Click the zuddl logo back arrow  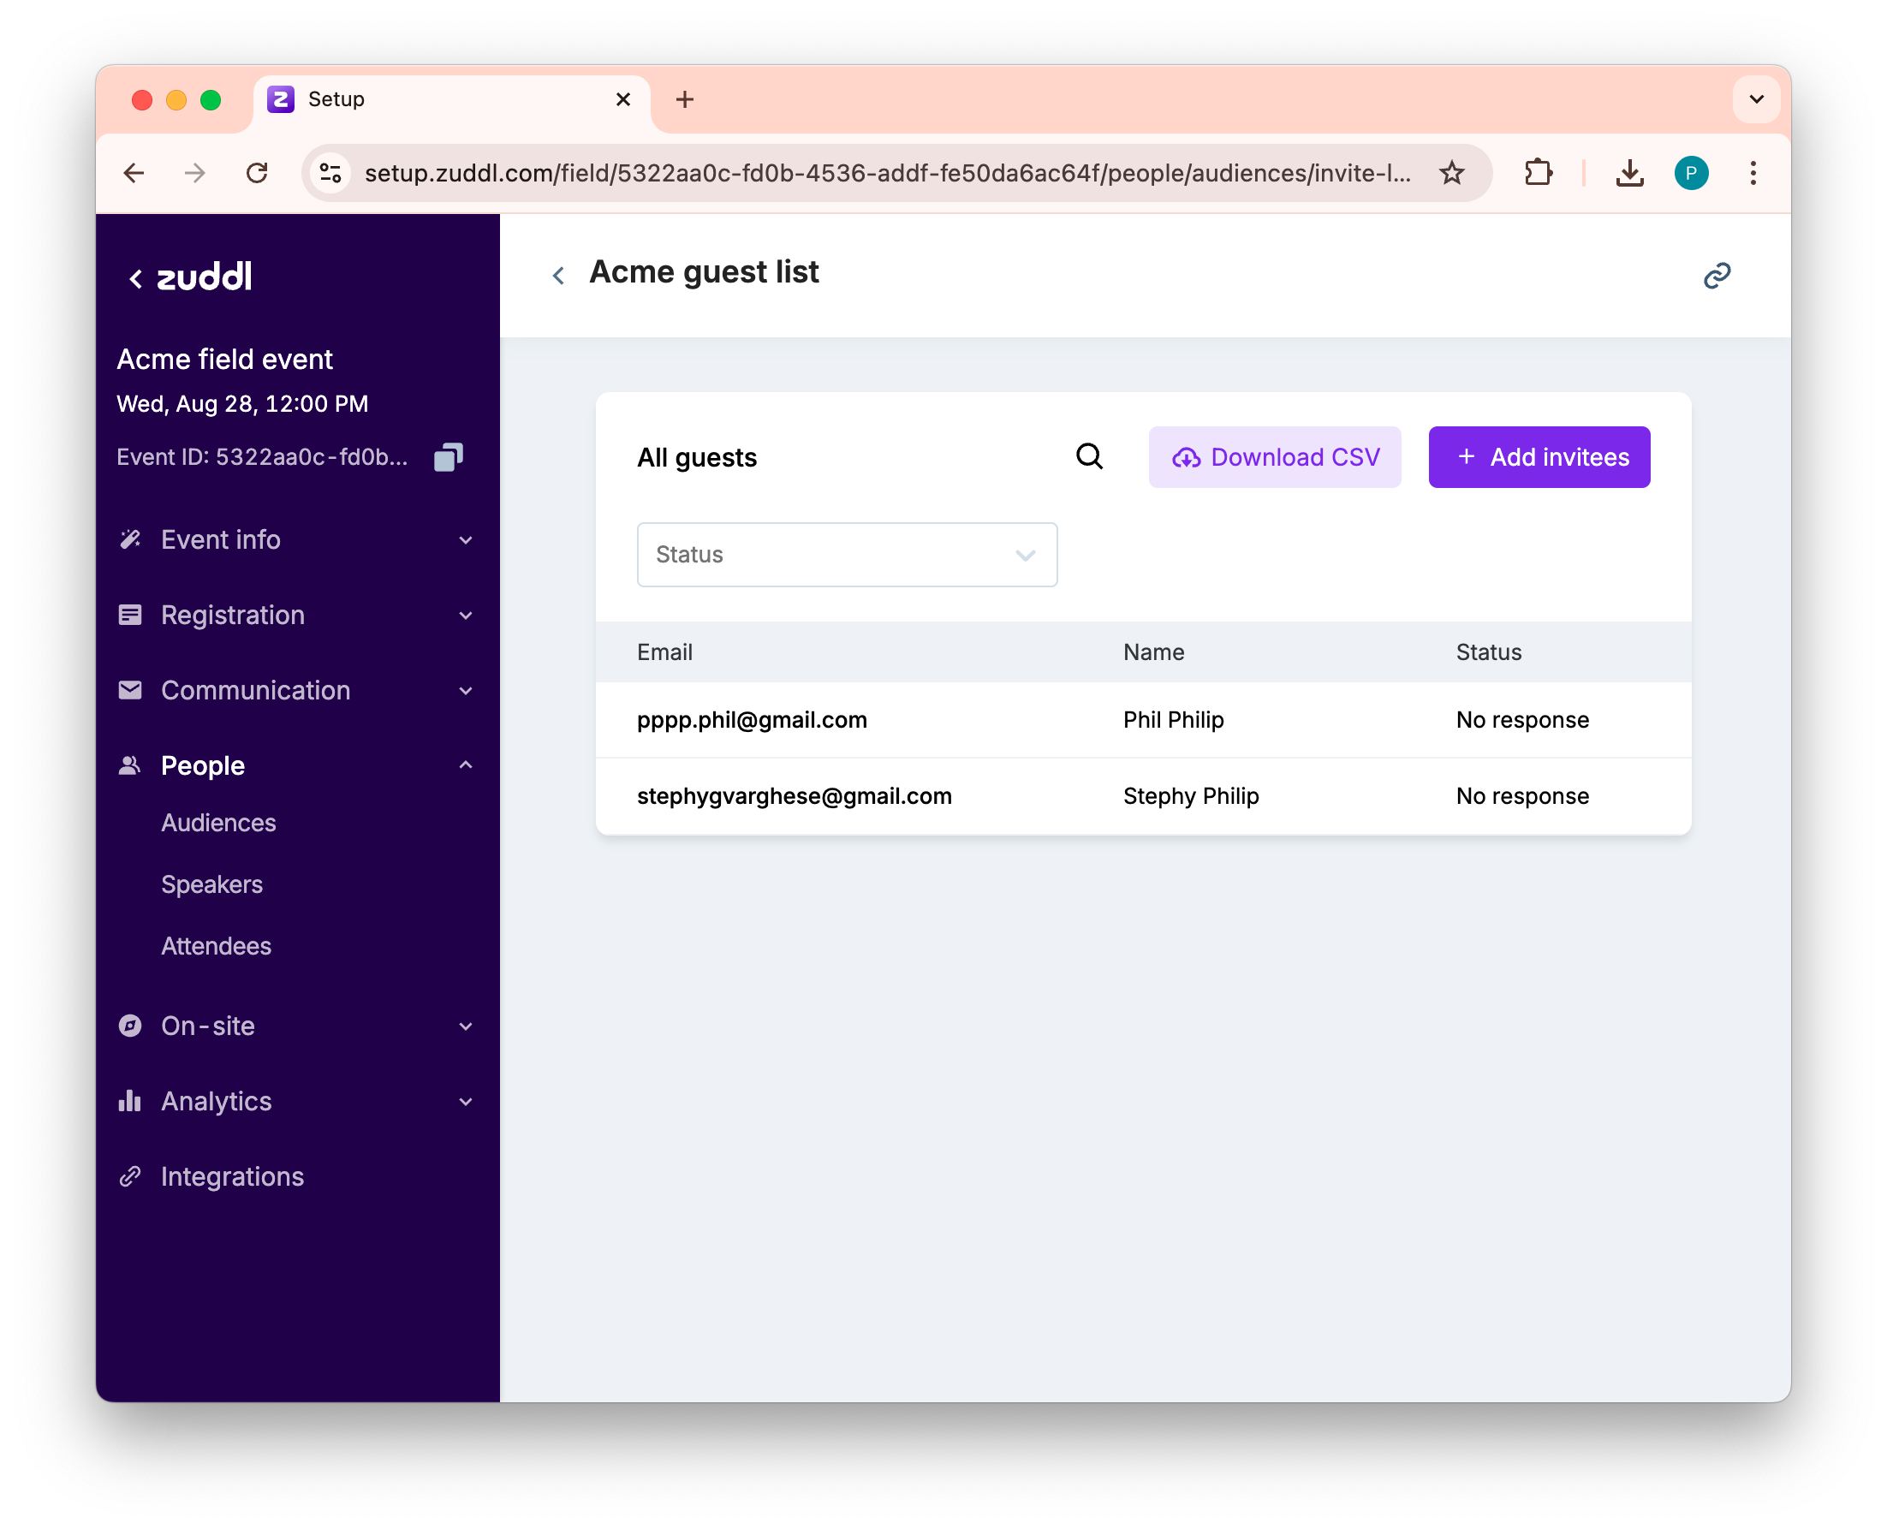coord(135,279)
